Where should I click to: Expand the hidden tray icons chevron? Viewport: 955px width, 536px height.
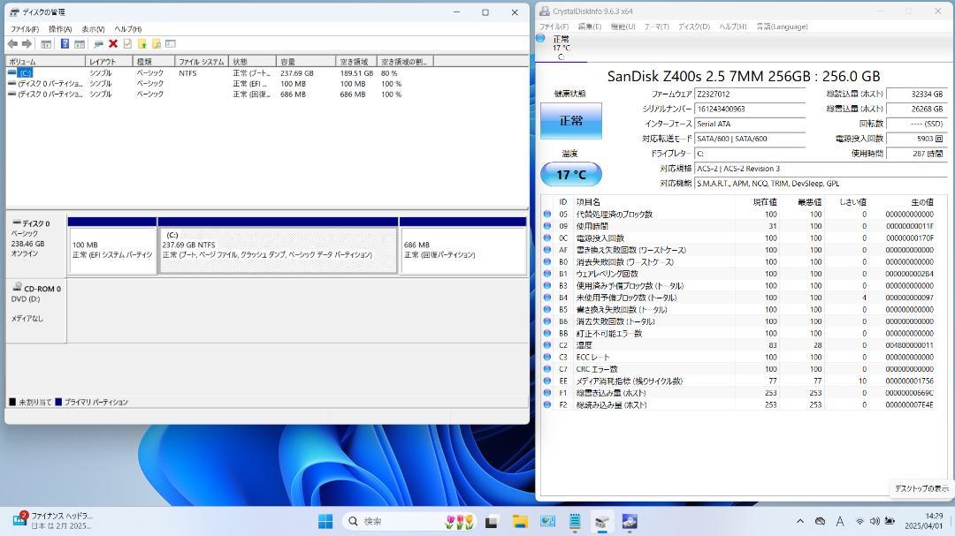[800, 521]
